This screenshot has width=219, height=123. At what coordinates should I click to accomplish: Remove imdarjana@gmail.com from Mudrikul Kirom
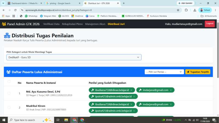(171, 104)
